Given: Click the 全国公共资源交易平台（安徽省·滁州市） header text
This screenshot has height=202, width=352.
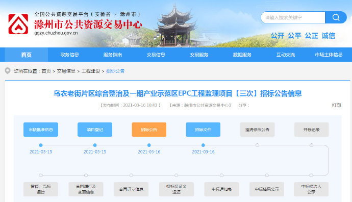Looking at the screenshot, I should coord(88,14).
